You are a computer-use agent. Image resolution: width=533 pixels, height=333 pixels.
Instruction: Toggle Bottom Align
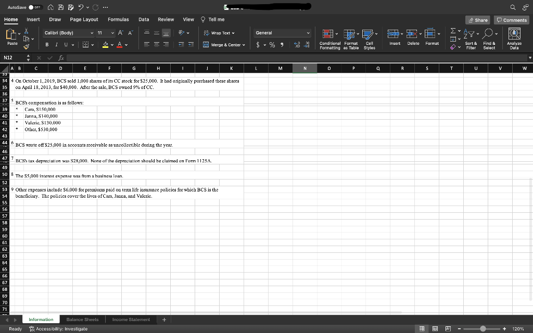coord(166,33)
